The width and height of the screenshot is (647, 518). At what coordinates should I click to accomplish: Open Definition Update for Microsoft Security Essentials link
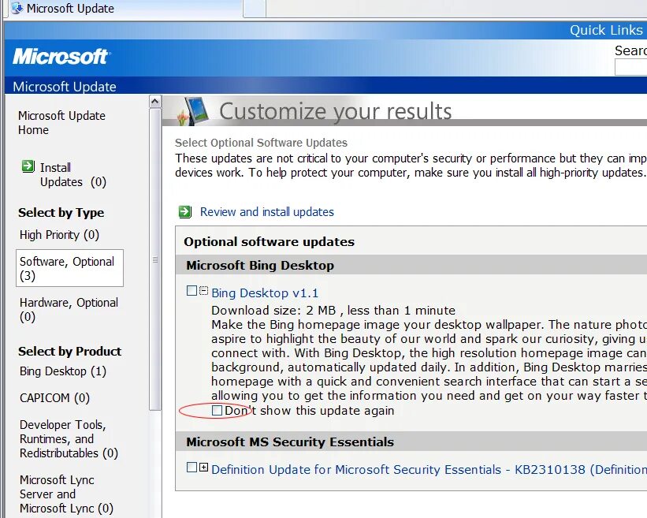(x=429, y=469)
